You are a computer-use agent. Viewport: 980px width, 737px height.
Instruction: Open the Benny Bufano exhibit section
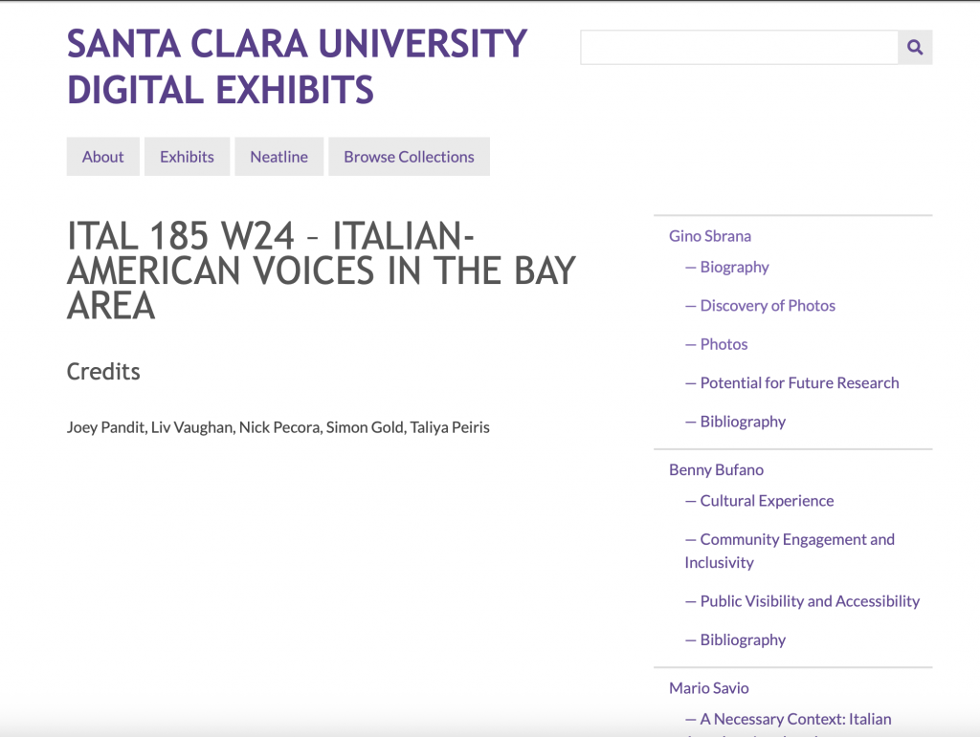(x=716, y=470)
